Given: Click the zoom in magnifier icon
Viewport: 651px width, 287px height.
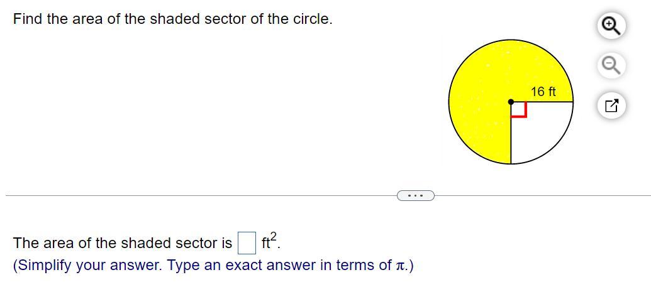Looking at the screenshot, I should [610, 26].
